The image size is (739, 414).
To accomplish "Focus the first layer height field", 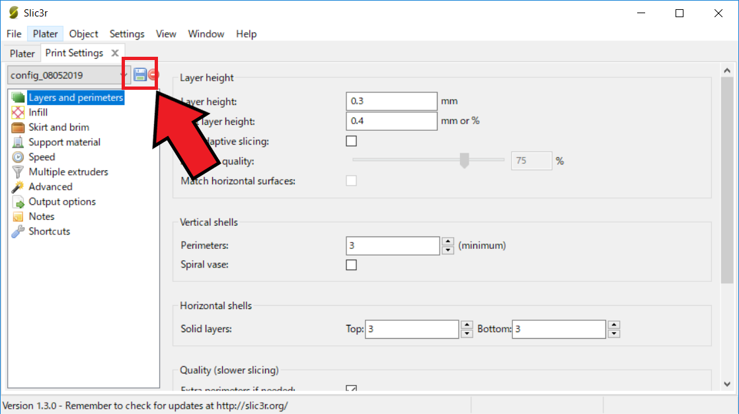I will coord(391,121).
